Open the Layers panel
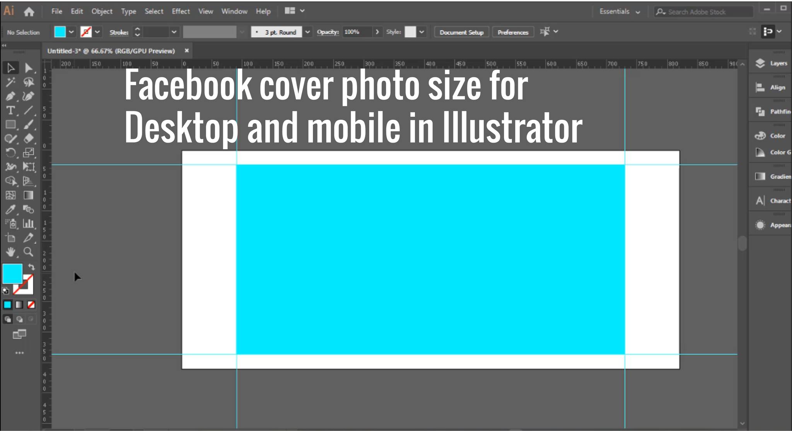This screenshot has width=792, height=431. pos(771,63)
